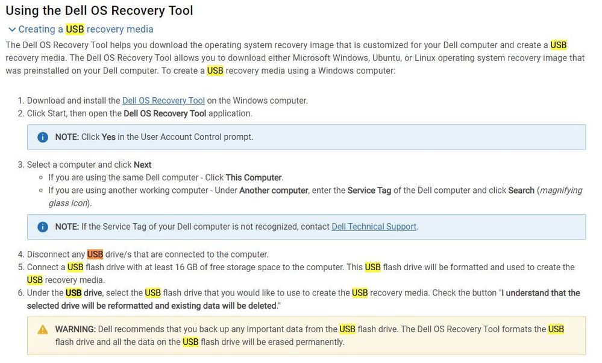Open the Dell Technical Support link
This screenshot has width=602, height=363.
coord(374,227)
